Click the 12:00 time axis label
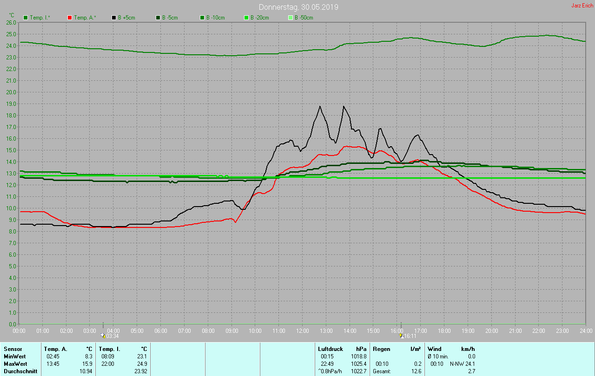The image size is (595, 376). [303, 331]
